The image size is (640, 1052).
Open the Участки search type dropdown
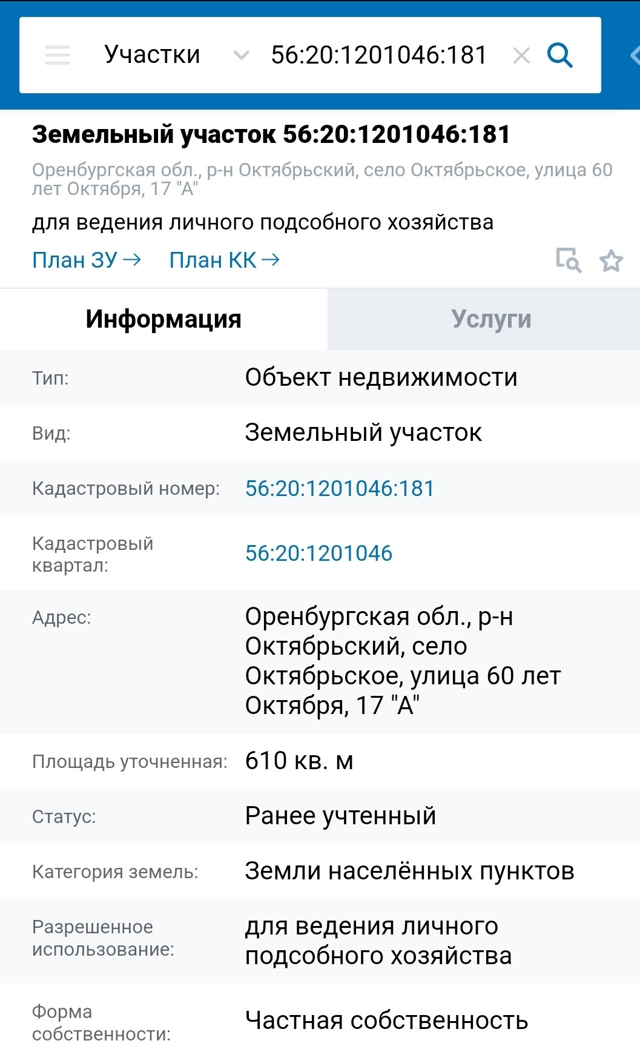(x=152, y=55)
